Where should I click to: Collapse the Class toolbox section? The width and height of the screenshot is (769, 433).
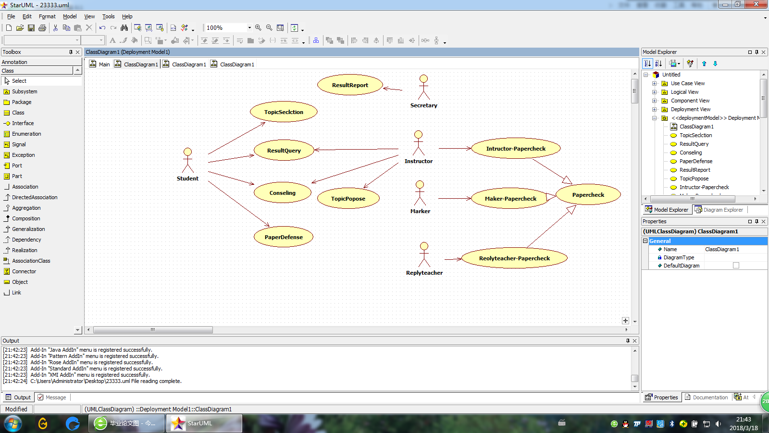point(77,71)
